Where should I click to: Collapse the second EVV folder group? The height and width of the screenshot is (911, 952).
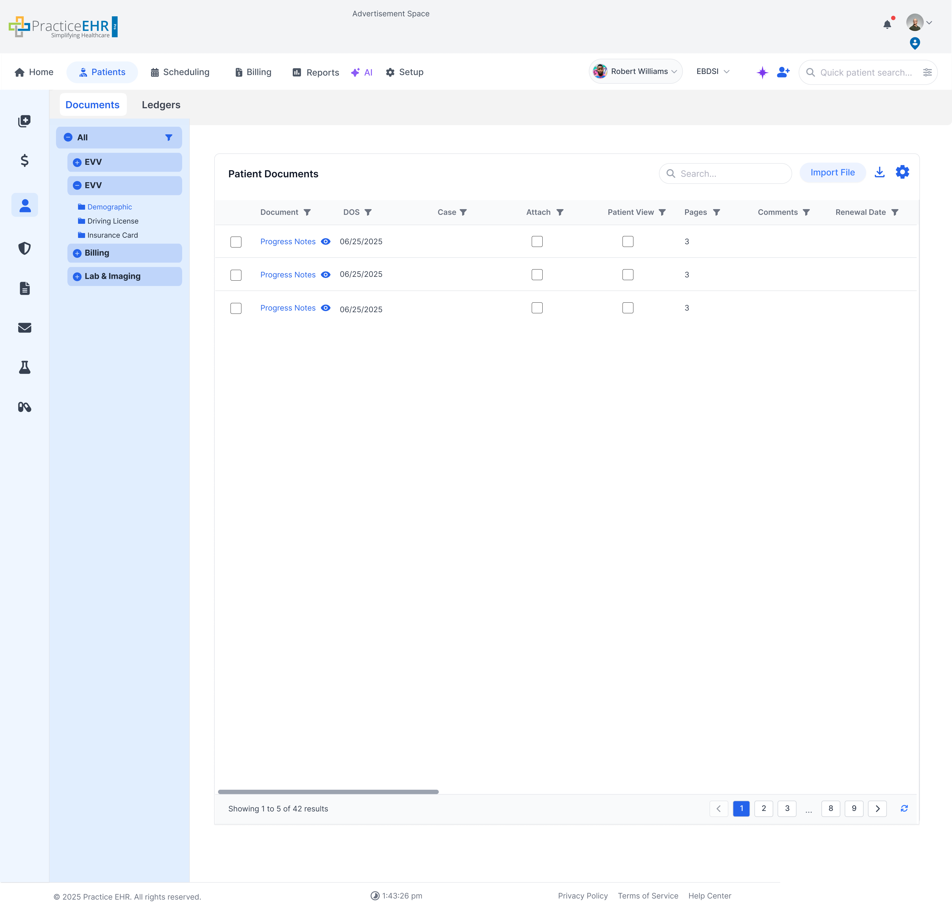pos(77,185)
